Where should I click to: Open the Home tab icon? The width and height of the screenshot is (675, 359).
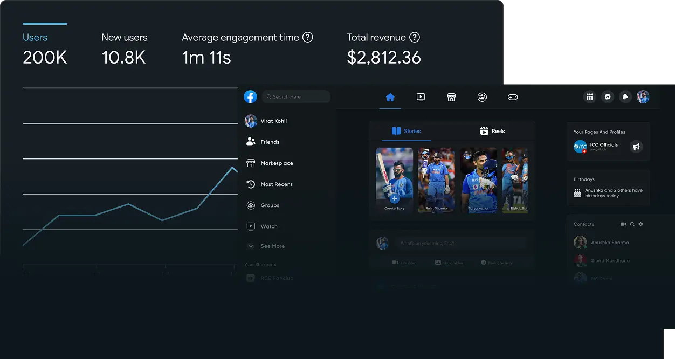390,97
